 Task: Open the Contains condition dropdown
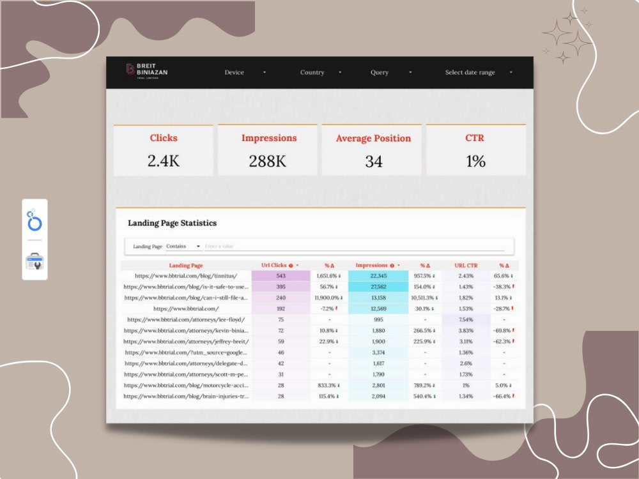(183, 247)
